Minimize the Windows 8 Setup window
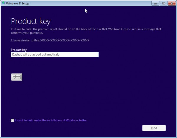This screenshot has width=177, height=138. click(x=155, y=4)
